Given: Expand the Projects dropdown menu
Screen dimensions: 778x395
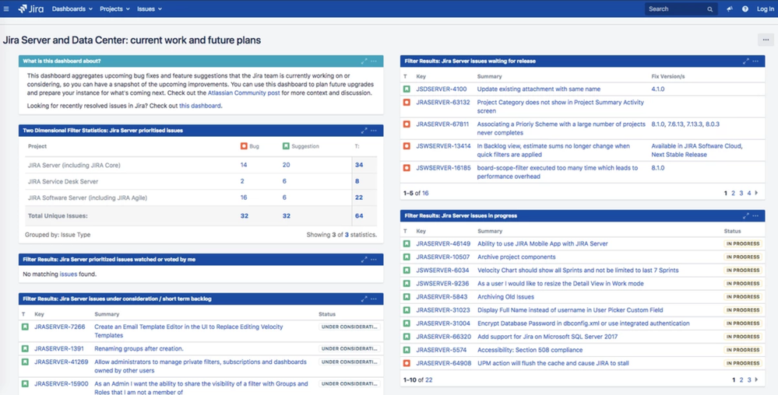Looking at the screenshot, I should click(114, 9).
